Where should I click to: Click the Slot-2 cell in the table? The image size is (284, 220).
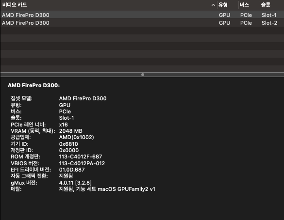pyautogui.click(x=269, y=23)
